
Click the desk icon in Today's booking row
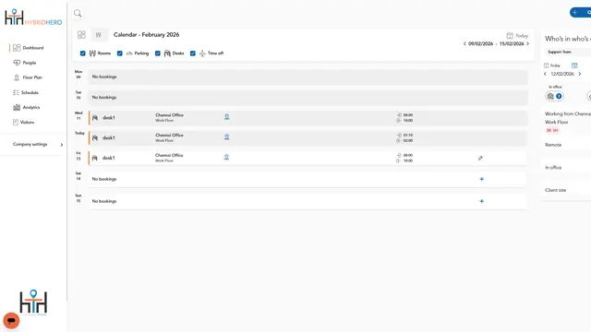(95, 137)
